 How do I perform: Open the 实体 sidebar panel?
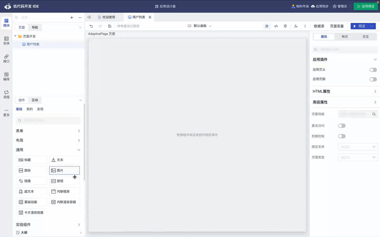click(6, 41)
